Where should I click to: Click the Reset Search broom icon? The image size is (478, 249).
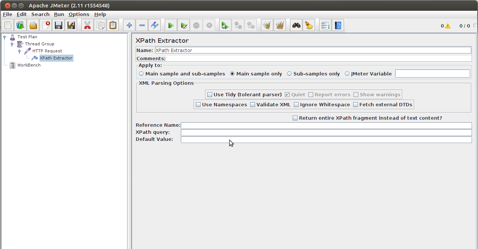pos(309,26)
